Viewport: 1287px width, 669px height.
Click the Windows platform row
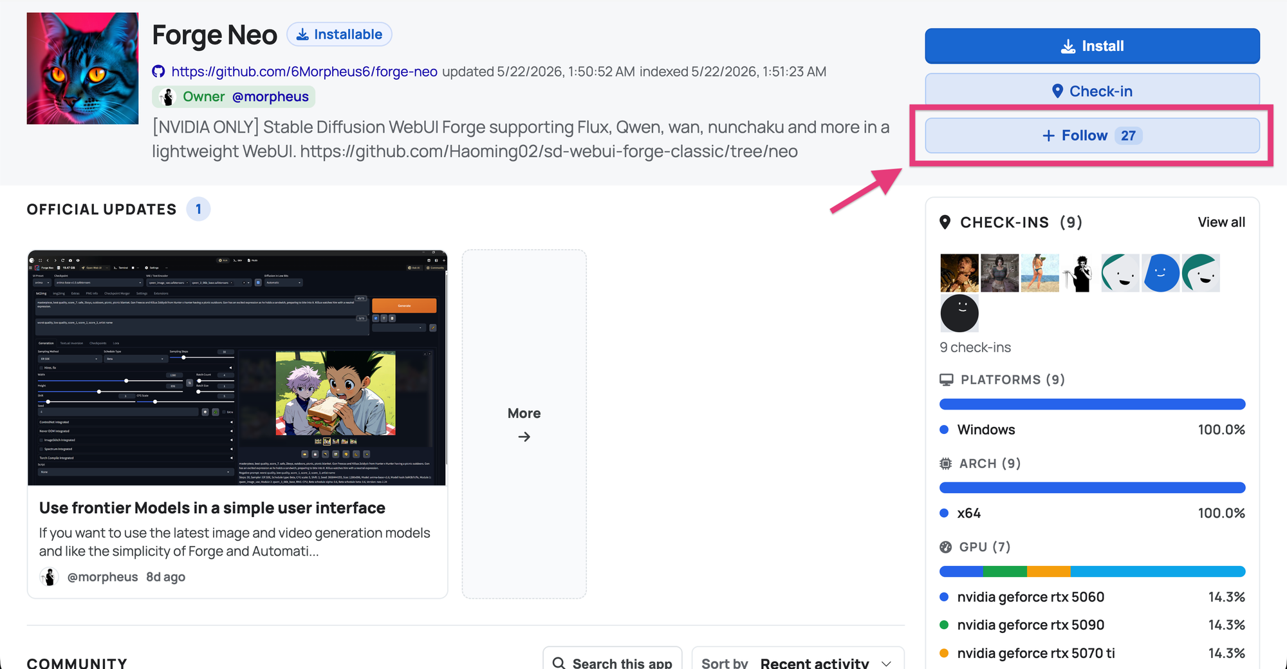coord(1092,429)
